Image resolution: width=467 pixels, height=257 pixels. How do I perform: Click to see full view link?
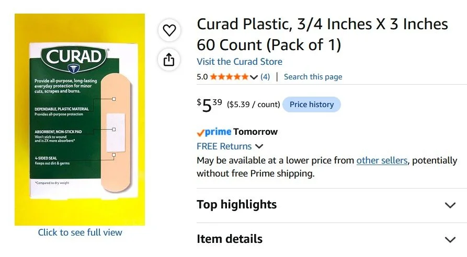click(80, 232)
